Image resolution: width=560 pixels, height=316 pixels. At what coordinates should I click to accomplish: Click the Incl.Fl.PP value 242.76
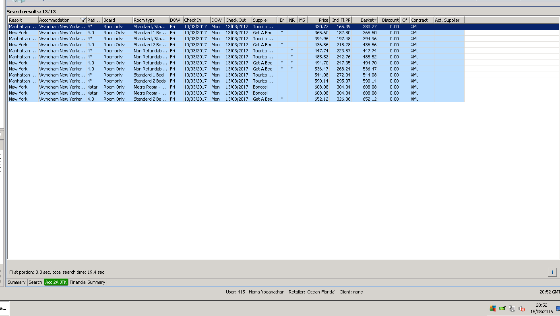pyautogui.click(x=343, y=57)
